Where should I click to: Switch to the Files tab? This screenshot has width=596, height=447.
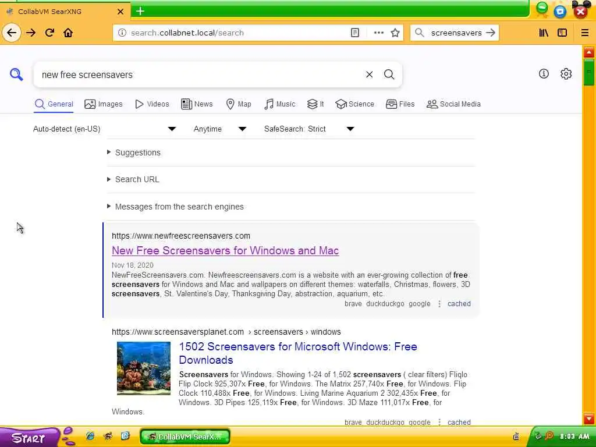pos(400,104)
